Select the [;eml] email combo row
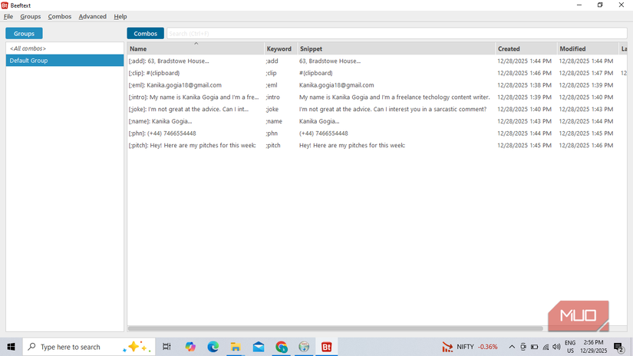Screen dimensions: 633x356 click(x=377, y=85)
